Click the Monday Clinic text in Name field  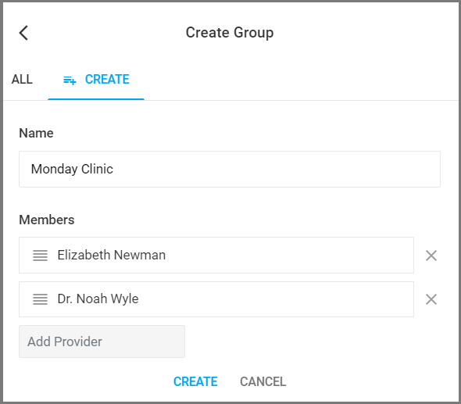(72, 169)
